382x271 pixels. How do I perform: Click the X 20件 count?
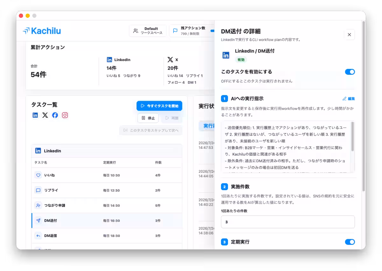click(173, 68)
